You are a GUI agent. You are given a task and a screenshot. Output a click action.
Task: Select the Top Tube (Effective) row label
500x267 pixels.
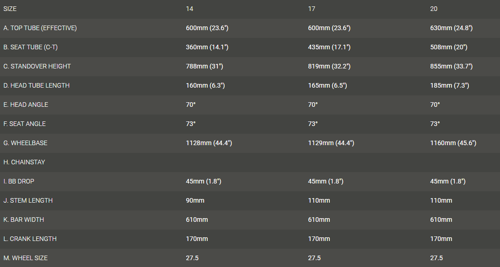pos(40,28)
